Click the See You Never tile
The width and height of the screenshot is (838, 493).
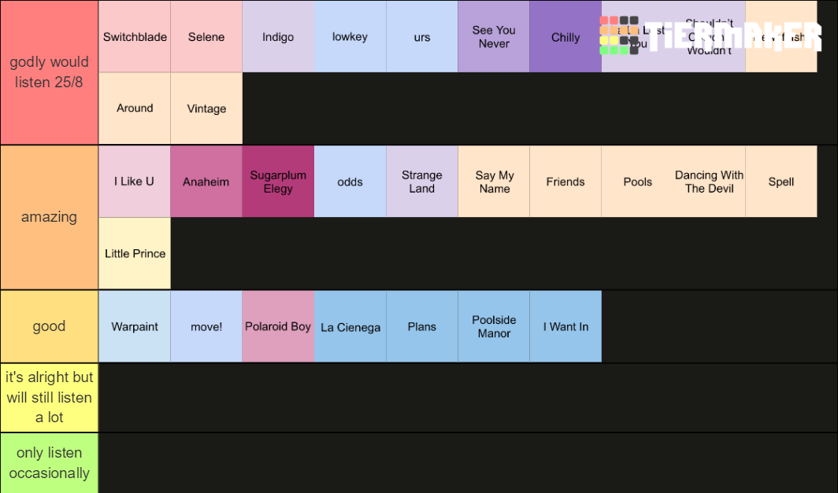point(494,36)
